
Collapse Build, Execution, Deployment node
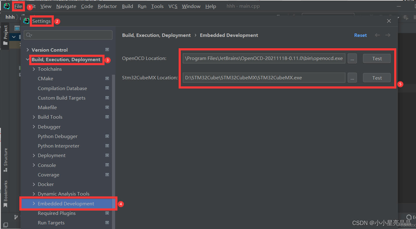28,60
